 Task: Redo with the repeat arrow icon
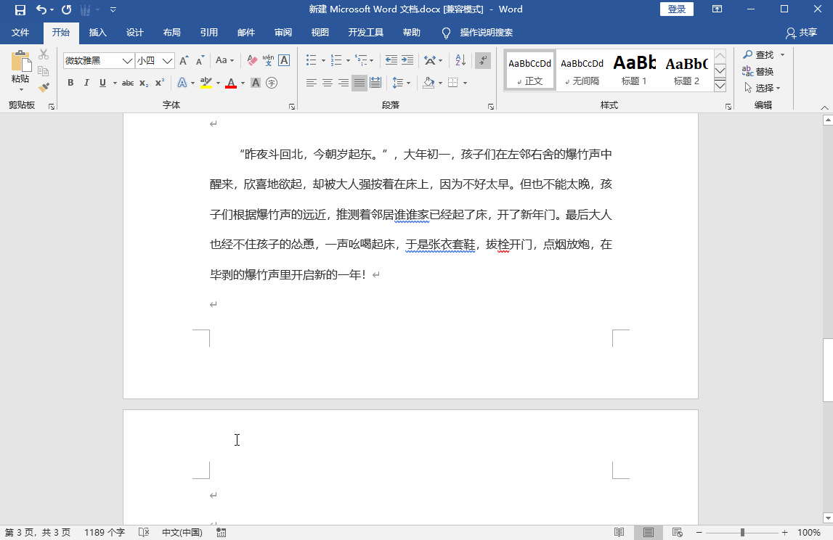coord(66,9)
